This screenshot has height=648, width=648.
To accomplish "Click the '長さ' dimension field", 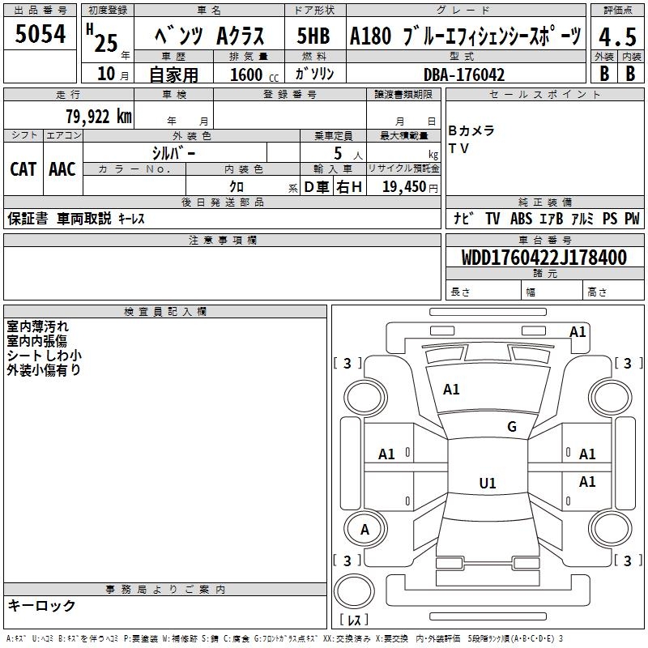I will click(x=484, y=290).
